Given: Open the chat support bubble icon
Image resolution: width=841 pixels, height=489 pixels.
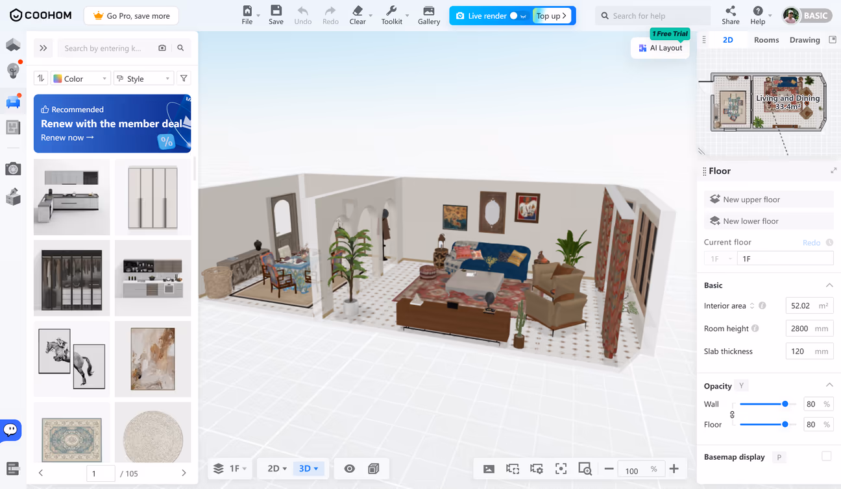Looking at the screenshot, I should pyautogui.click(x=11, y=429).
